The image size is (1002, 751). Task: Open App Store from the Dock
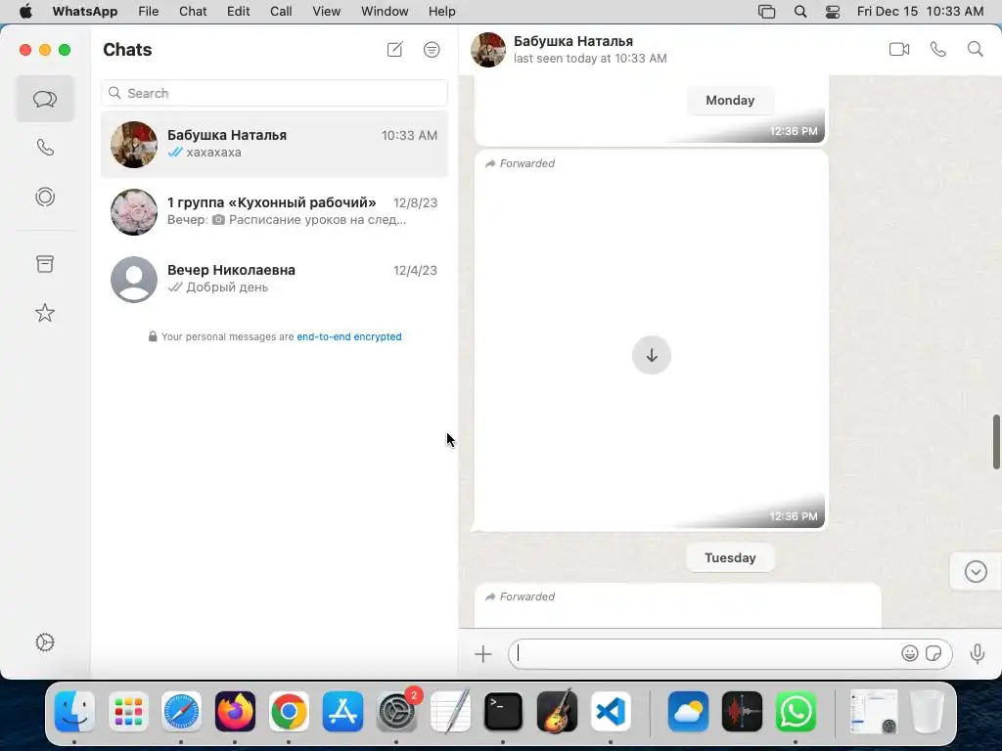pos(342,712)
